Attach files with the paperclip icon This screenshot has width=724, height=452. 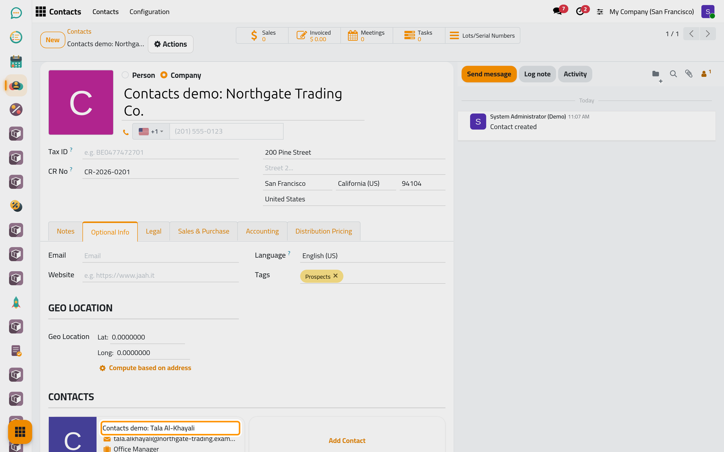pyautogui.click(x=689, y=74)
